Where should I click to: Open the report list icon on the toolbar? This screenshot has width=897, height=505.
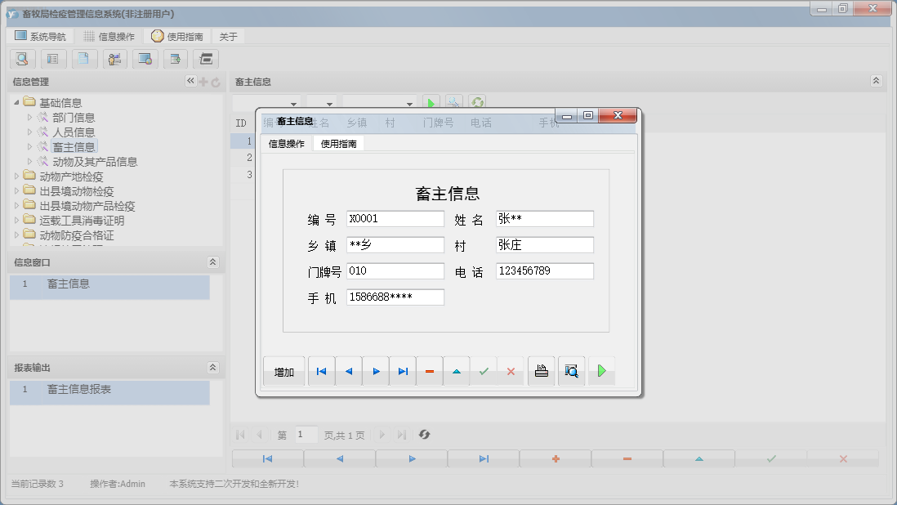(53, 59)
